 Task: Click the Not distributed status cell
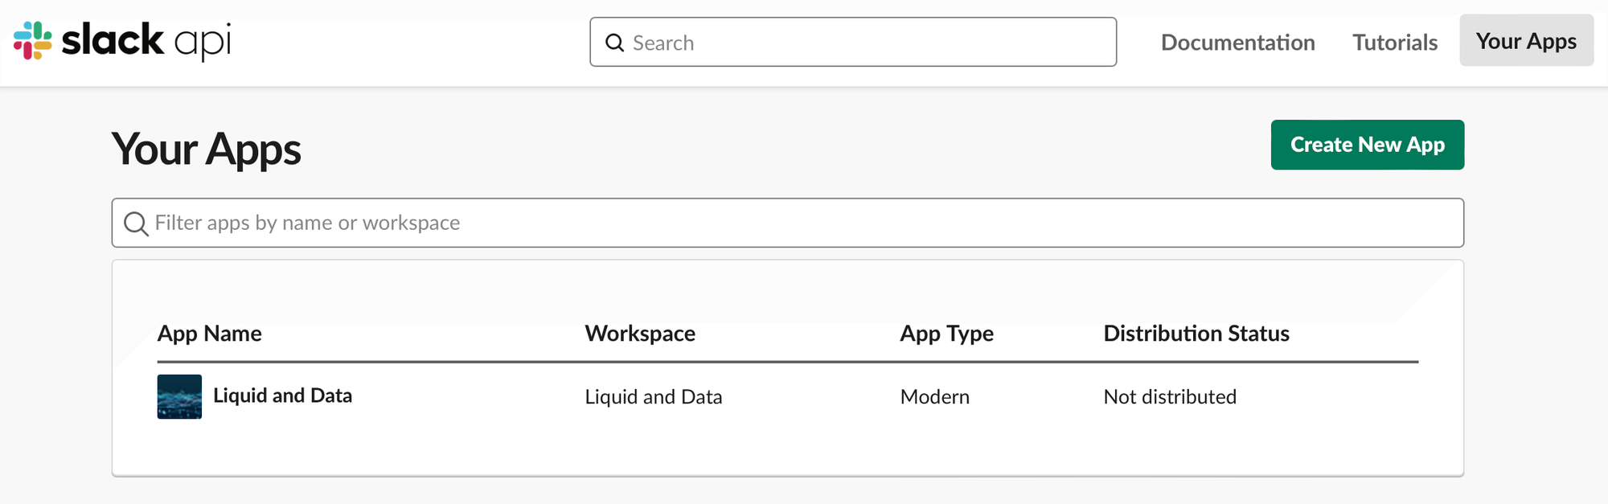1169,397
